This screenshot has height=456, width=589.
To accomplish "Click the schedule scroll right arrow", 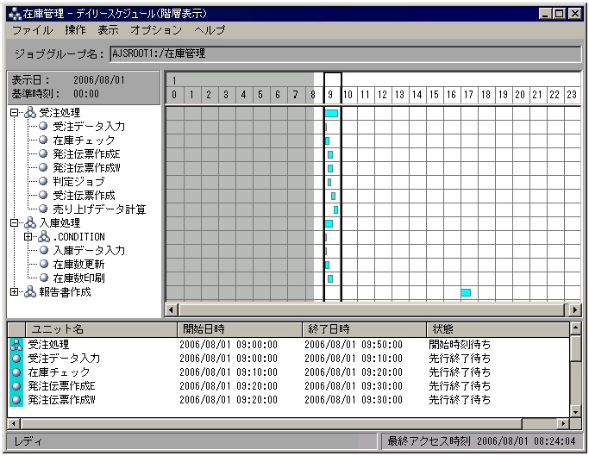I will tap(575, 309).
